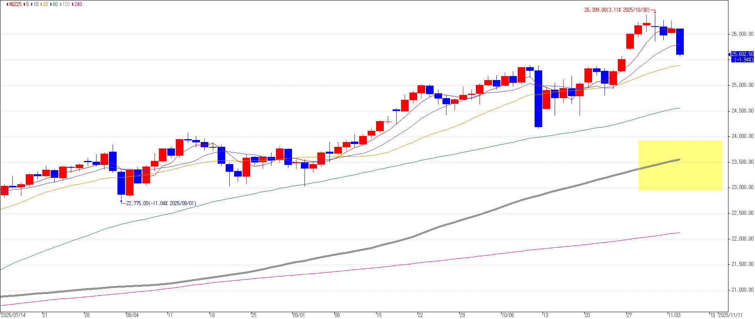Click the 24,500.00 price axis label

coord(743,111)
